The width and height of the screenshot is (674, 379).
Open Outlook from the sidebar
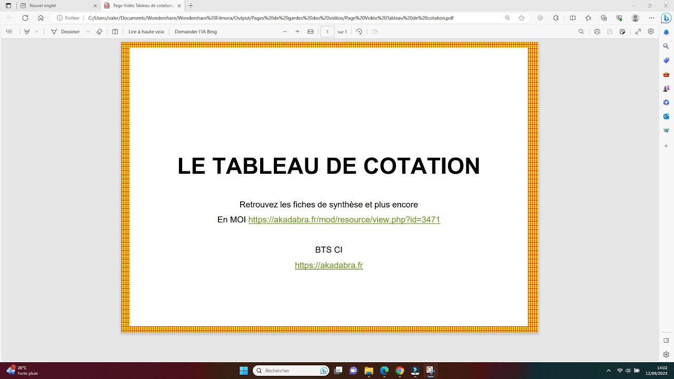tap(666, 116)
